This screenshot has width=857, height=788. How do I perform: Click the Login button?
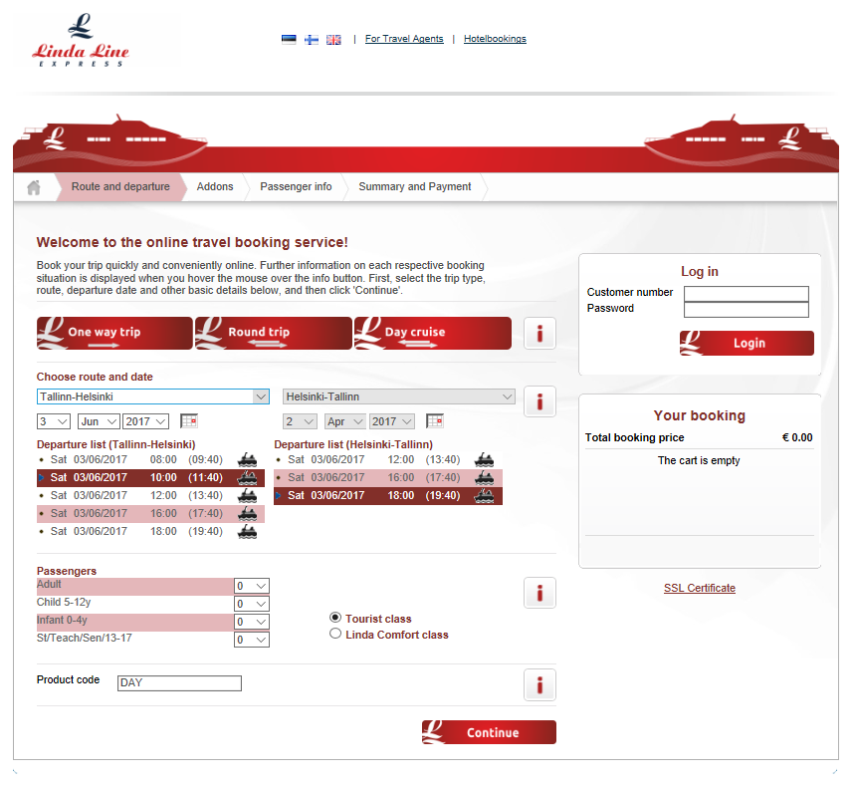point(747,343)
